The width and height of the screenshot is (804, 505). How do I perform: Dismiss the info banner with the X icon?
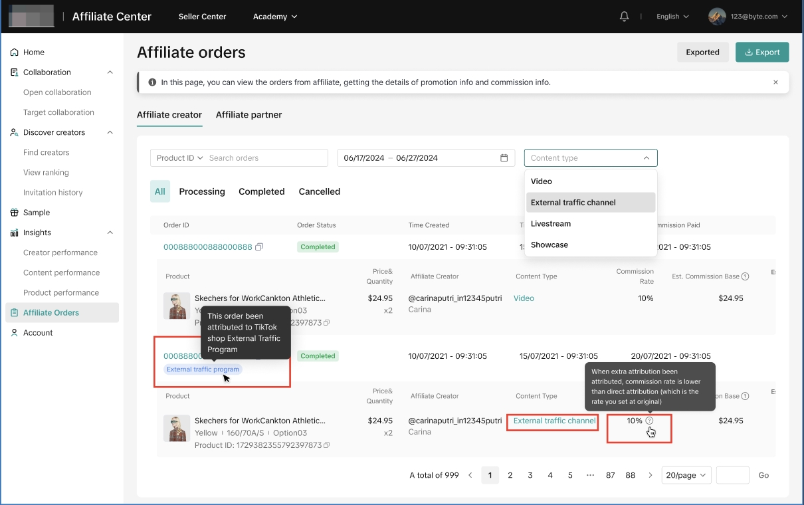click(x=775, y=82)
